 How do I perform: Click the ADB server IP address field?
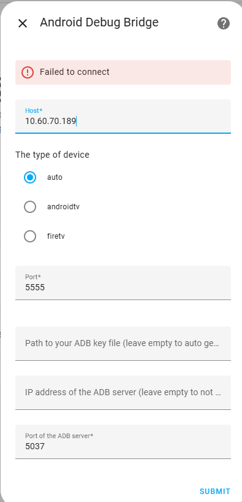coord(123,393)
